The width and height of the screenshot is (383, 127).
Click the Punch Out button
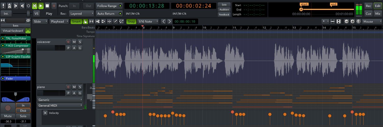click(x=88, y=6)
